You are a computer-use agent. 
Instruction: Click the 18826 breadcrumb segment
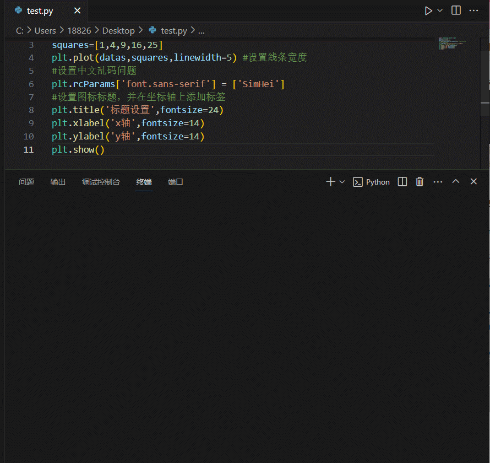pos(79,31)
